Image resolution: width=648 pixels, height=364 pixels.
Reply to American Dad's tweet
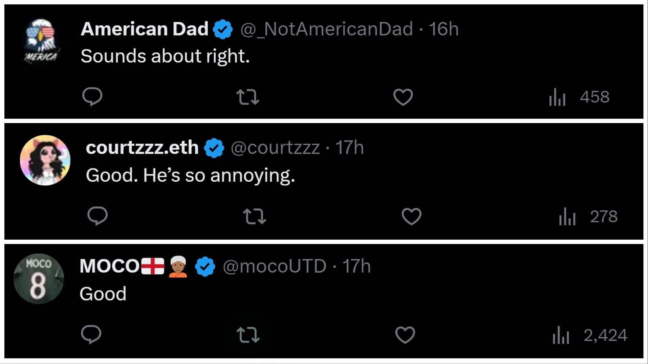click(x=92, y=97)
